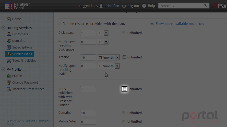Open the Change Password page
Screen dimensions: 227x127
(x=25, y=83)
